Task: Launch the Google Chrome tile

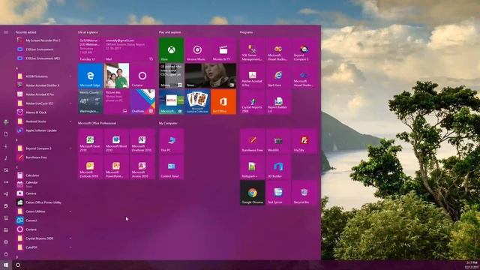Action: [252, 193]
